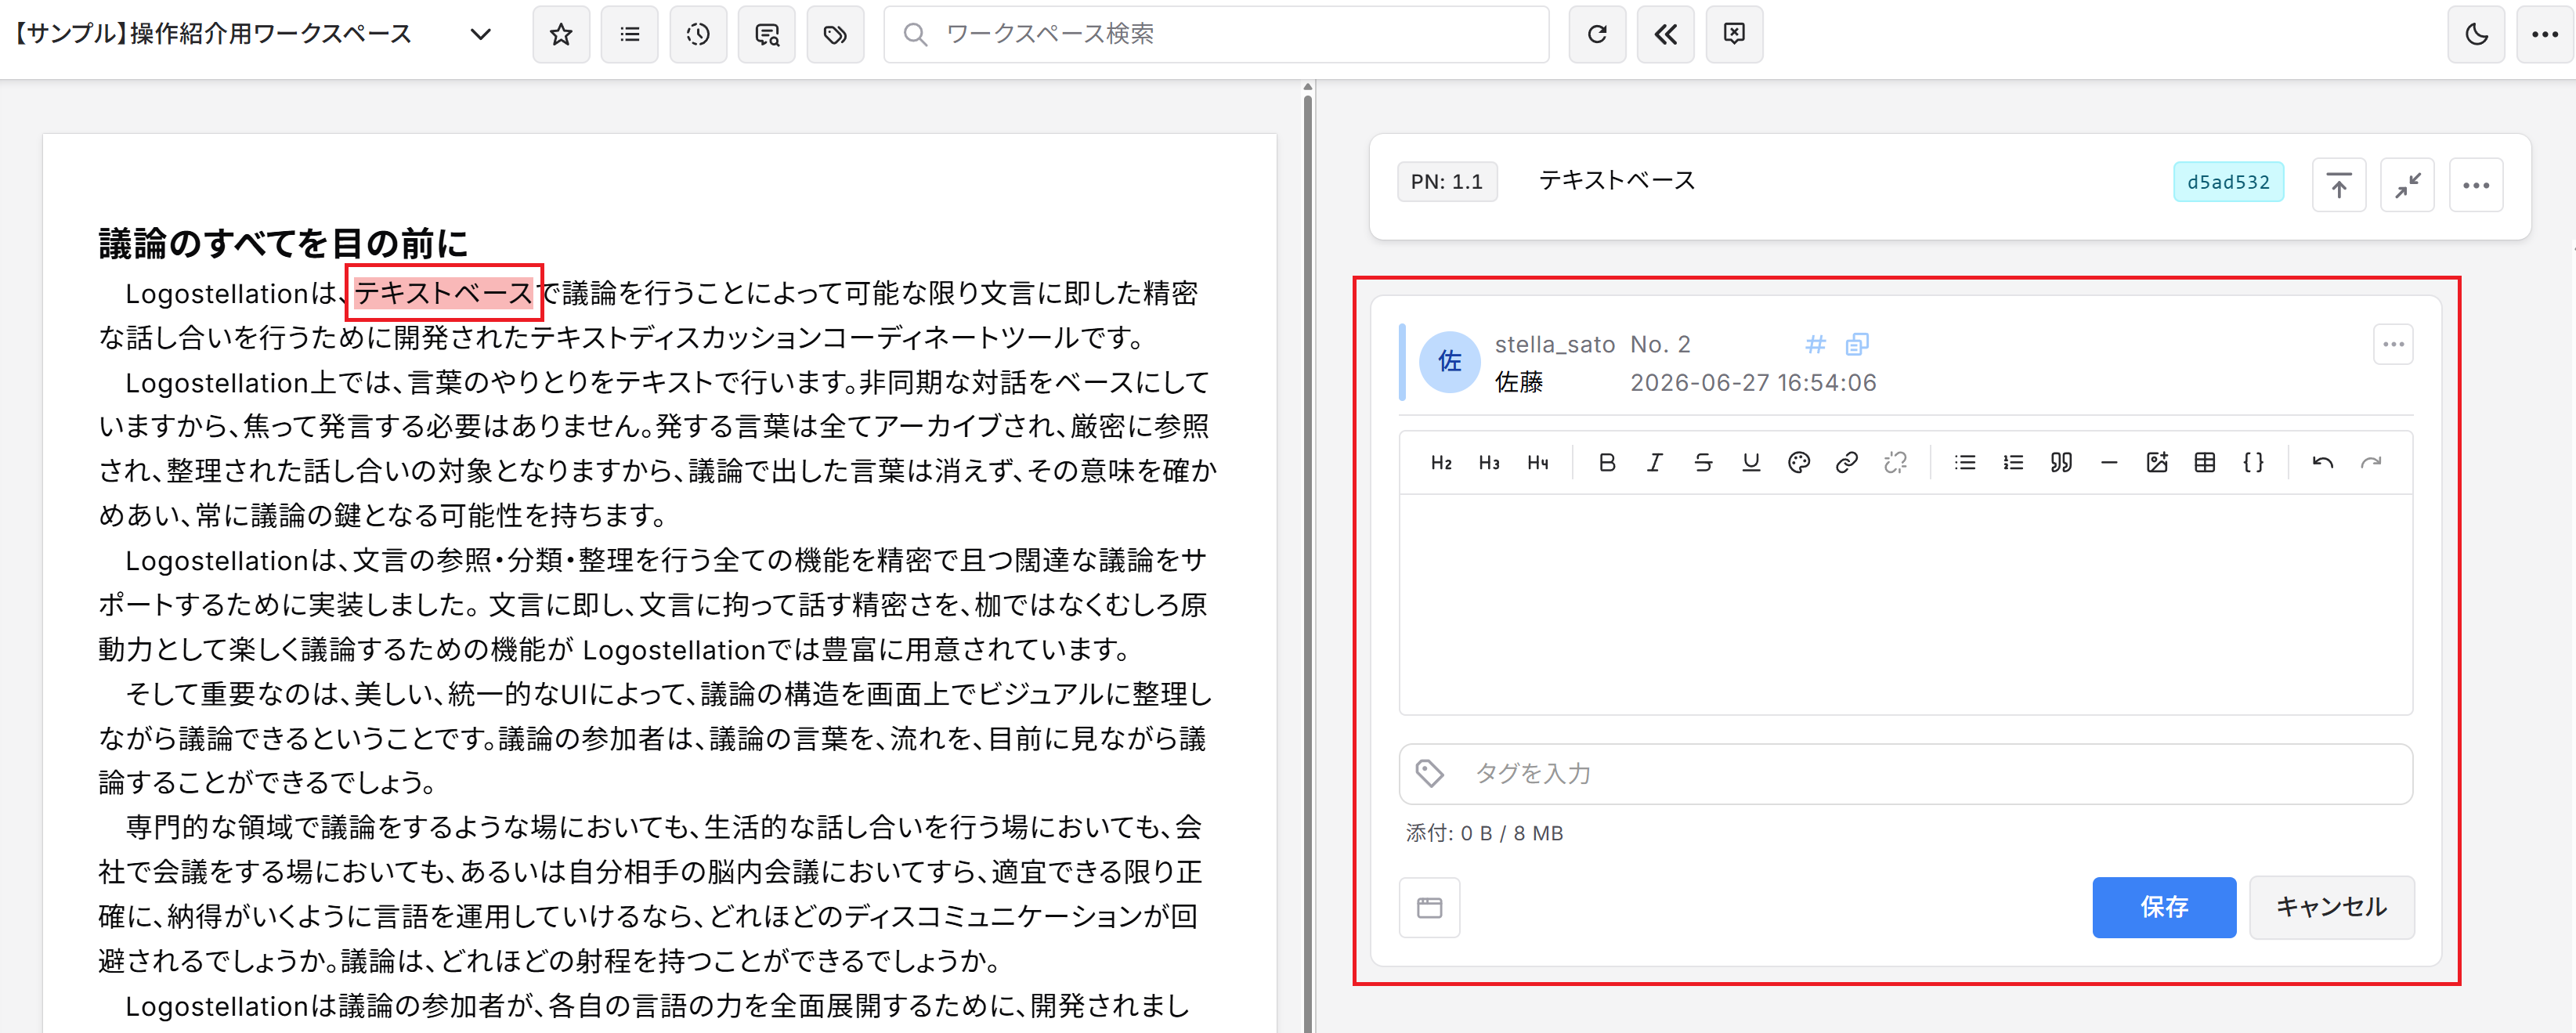Open the list view icon
The image size is (2576, 1033).
(x=630, y=34)
